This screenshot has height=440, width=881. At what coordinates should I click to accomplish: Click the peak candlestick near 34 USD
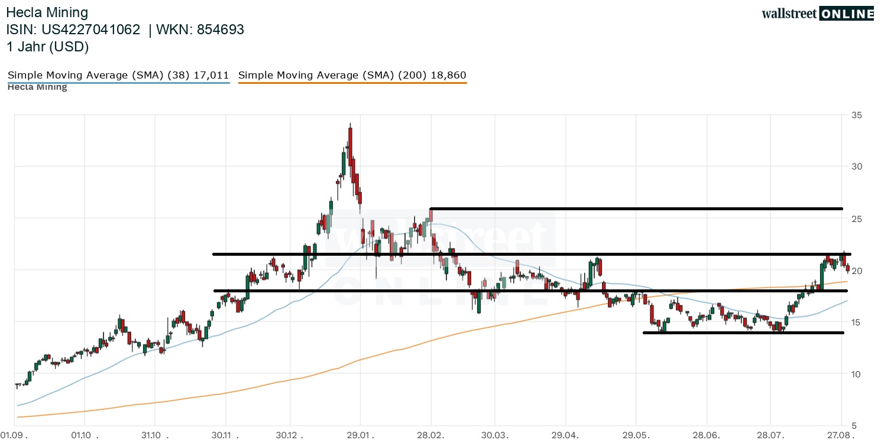[x=350, y=148]
